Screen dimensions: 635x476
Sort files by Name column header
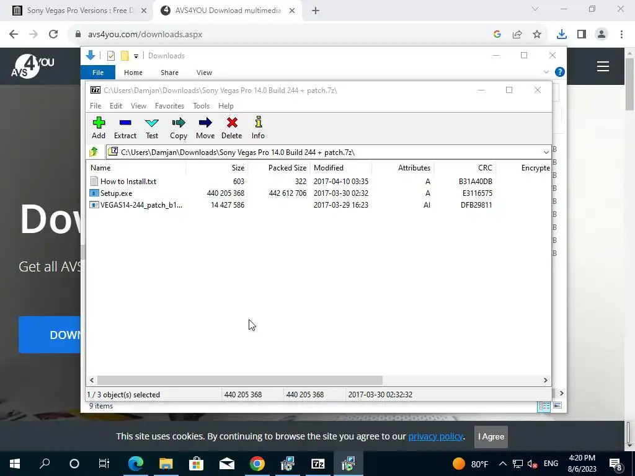pyautogui.click(x=136, y=167)
